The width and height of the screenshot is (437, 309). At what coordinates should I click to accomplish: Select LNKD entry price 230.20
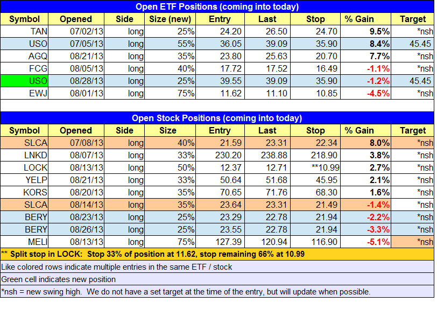pos(220,155)
